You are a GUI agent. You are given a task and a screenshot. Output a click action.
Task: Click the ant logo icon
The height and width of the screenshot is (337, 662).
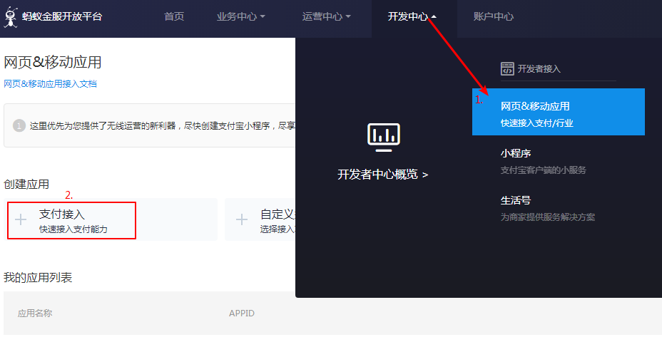10,17
